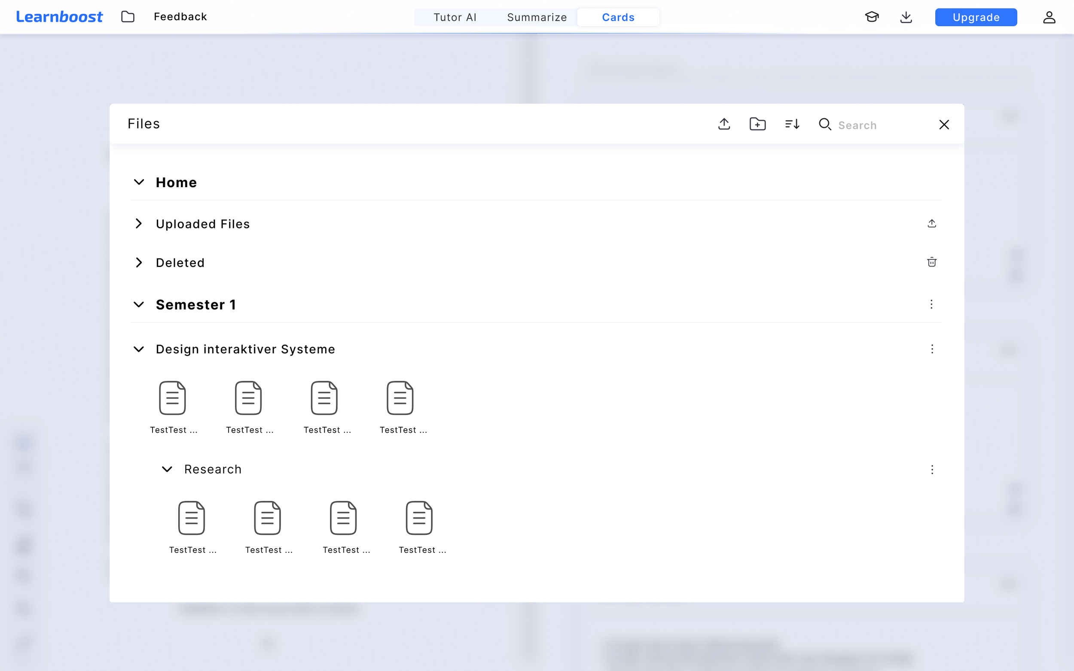Open the first TestTest file under Research
Screen dimensions: 1074x671
[192, 517]
